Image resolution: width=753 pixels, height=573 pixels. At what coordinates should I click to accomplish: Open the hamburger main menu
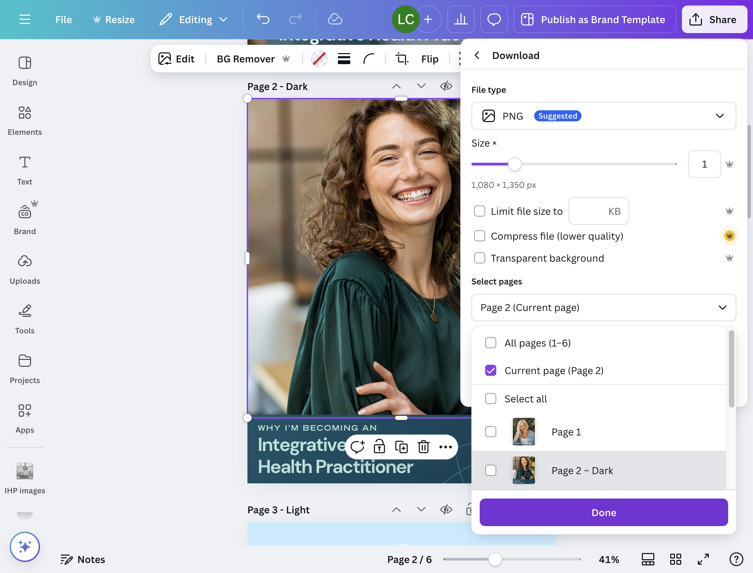[25, 19]
